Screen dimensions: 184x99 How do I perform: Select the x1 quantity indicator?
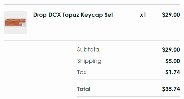143,15
